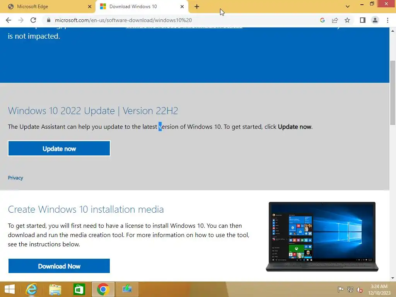Open the Chrome three-dot menu
This screenshot has width=396, height=297.
[387, 20]
